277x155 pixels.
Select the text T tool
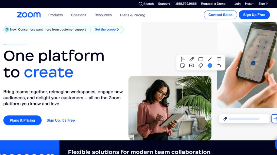point(219,59)
